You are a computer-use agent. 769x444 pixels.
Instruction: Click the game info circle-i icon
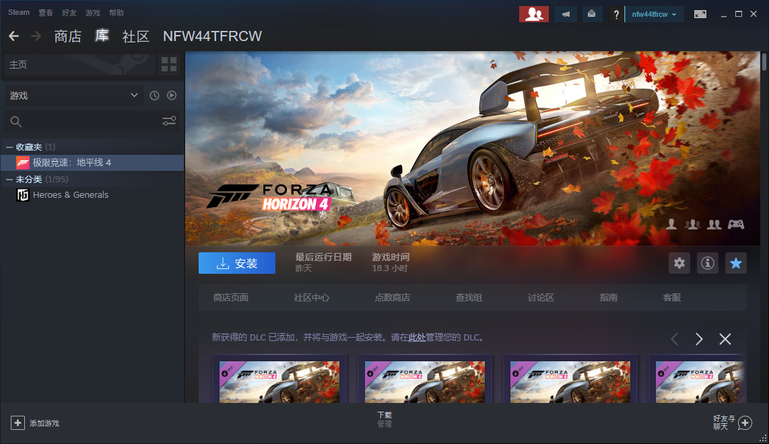(707, 263)
